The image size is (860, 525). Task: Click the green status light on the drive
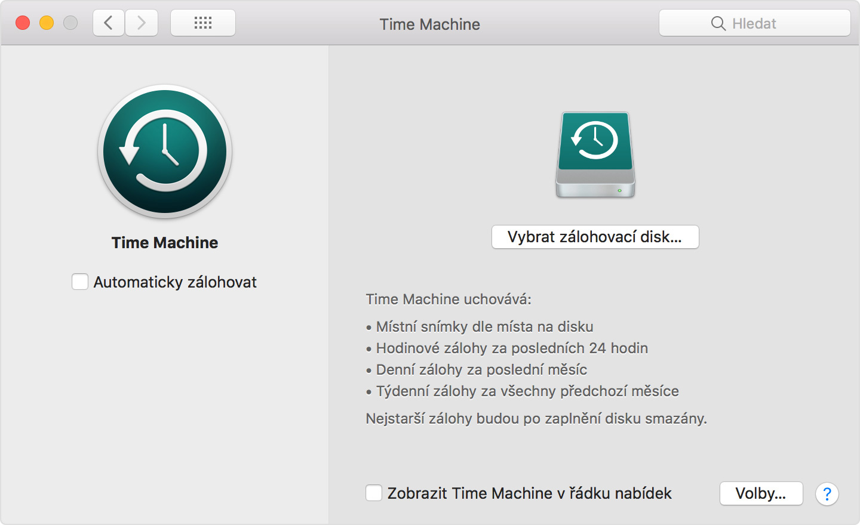[619, 190]
